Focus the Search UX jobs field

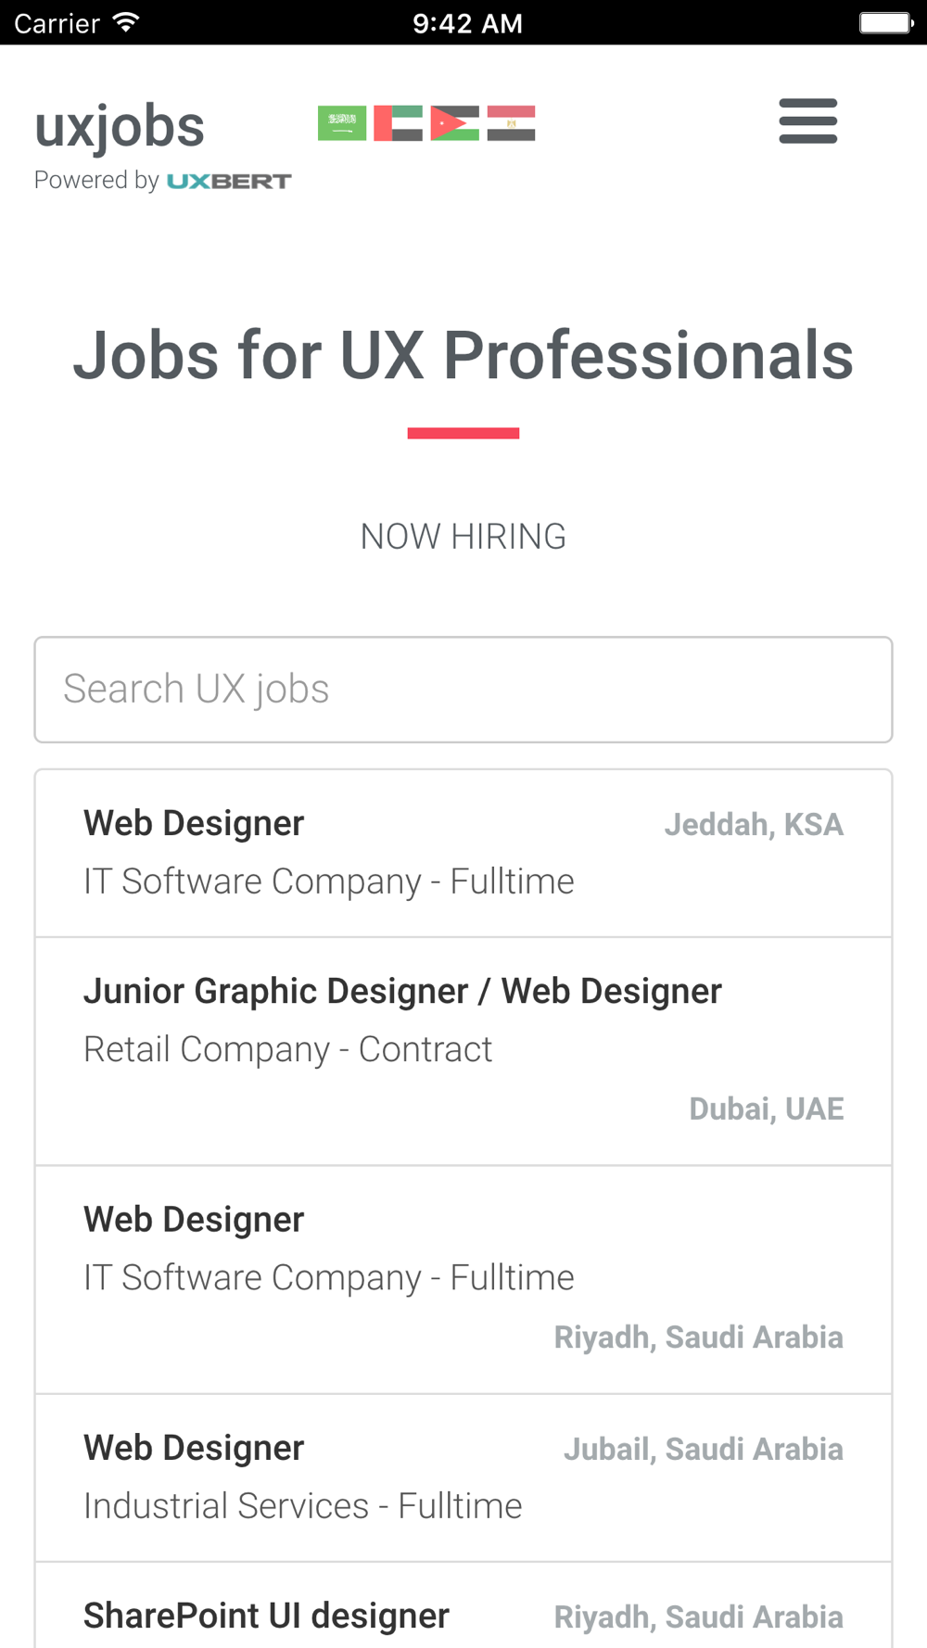pos(463,690)
